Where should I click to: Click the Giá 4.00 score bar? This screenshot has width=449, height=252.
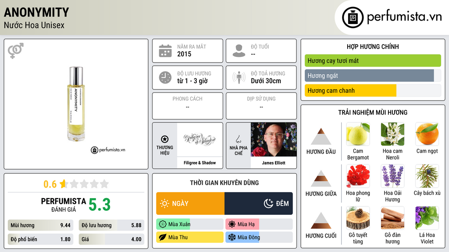111,239
